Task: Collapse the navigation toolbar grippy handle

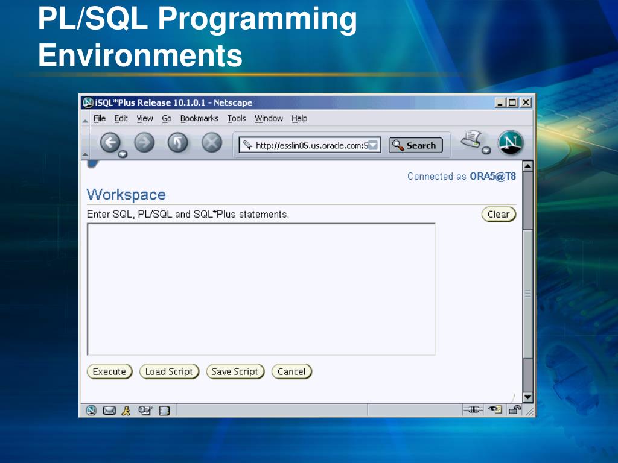Action: click(85, 143)
